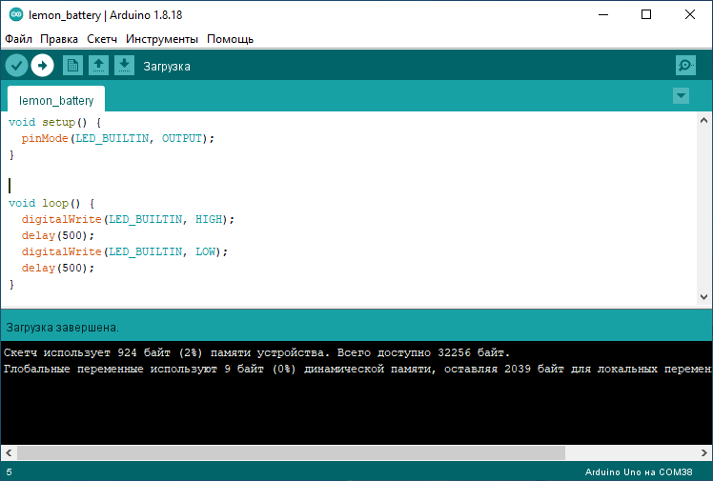Open a sketch with the up-arrow icon
Screen dimensions: 713x481
pyautogui.click(x=98, y=66)
